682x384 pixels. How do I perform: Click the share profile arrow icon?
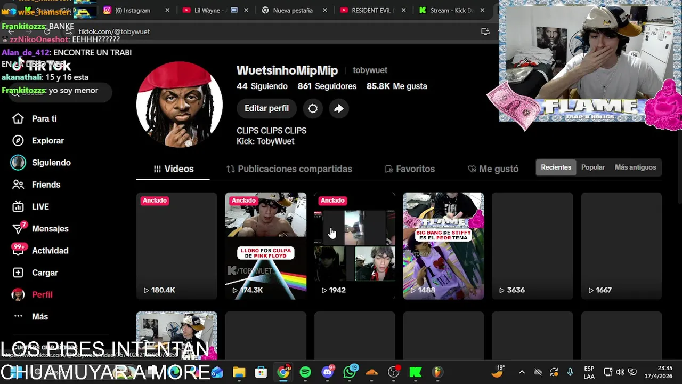[338, 108]
